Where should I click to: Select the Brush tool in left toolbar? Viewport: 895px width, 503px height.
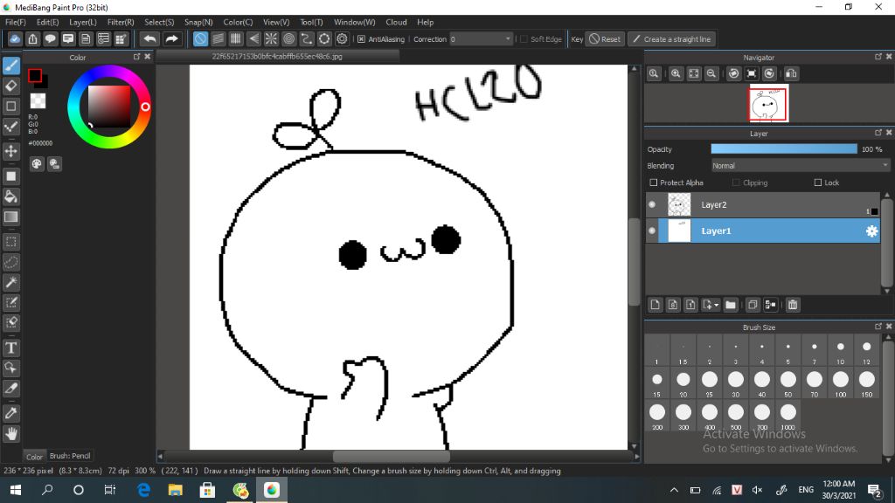tap(10, 65)
